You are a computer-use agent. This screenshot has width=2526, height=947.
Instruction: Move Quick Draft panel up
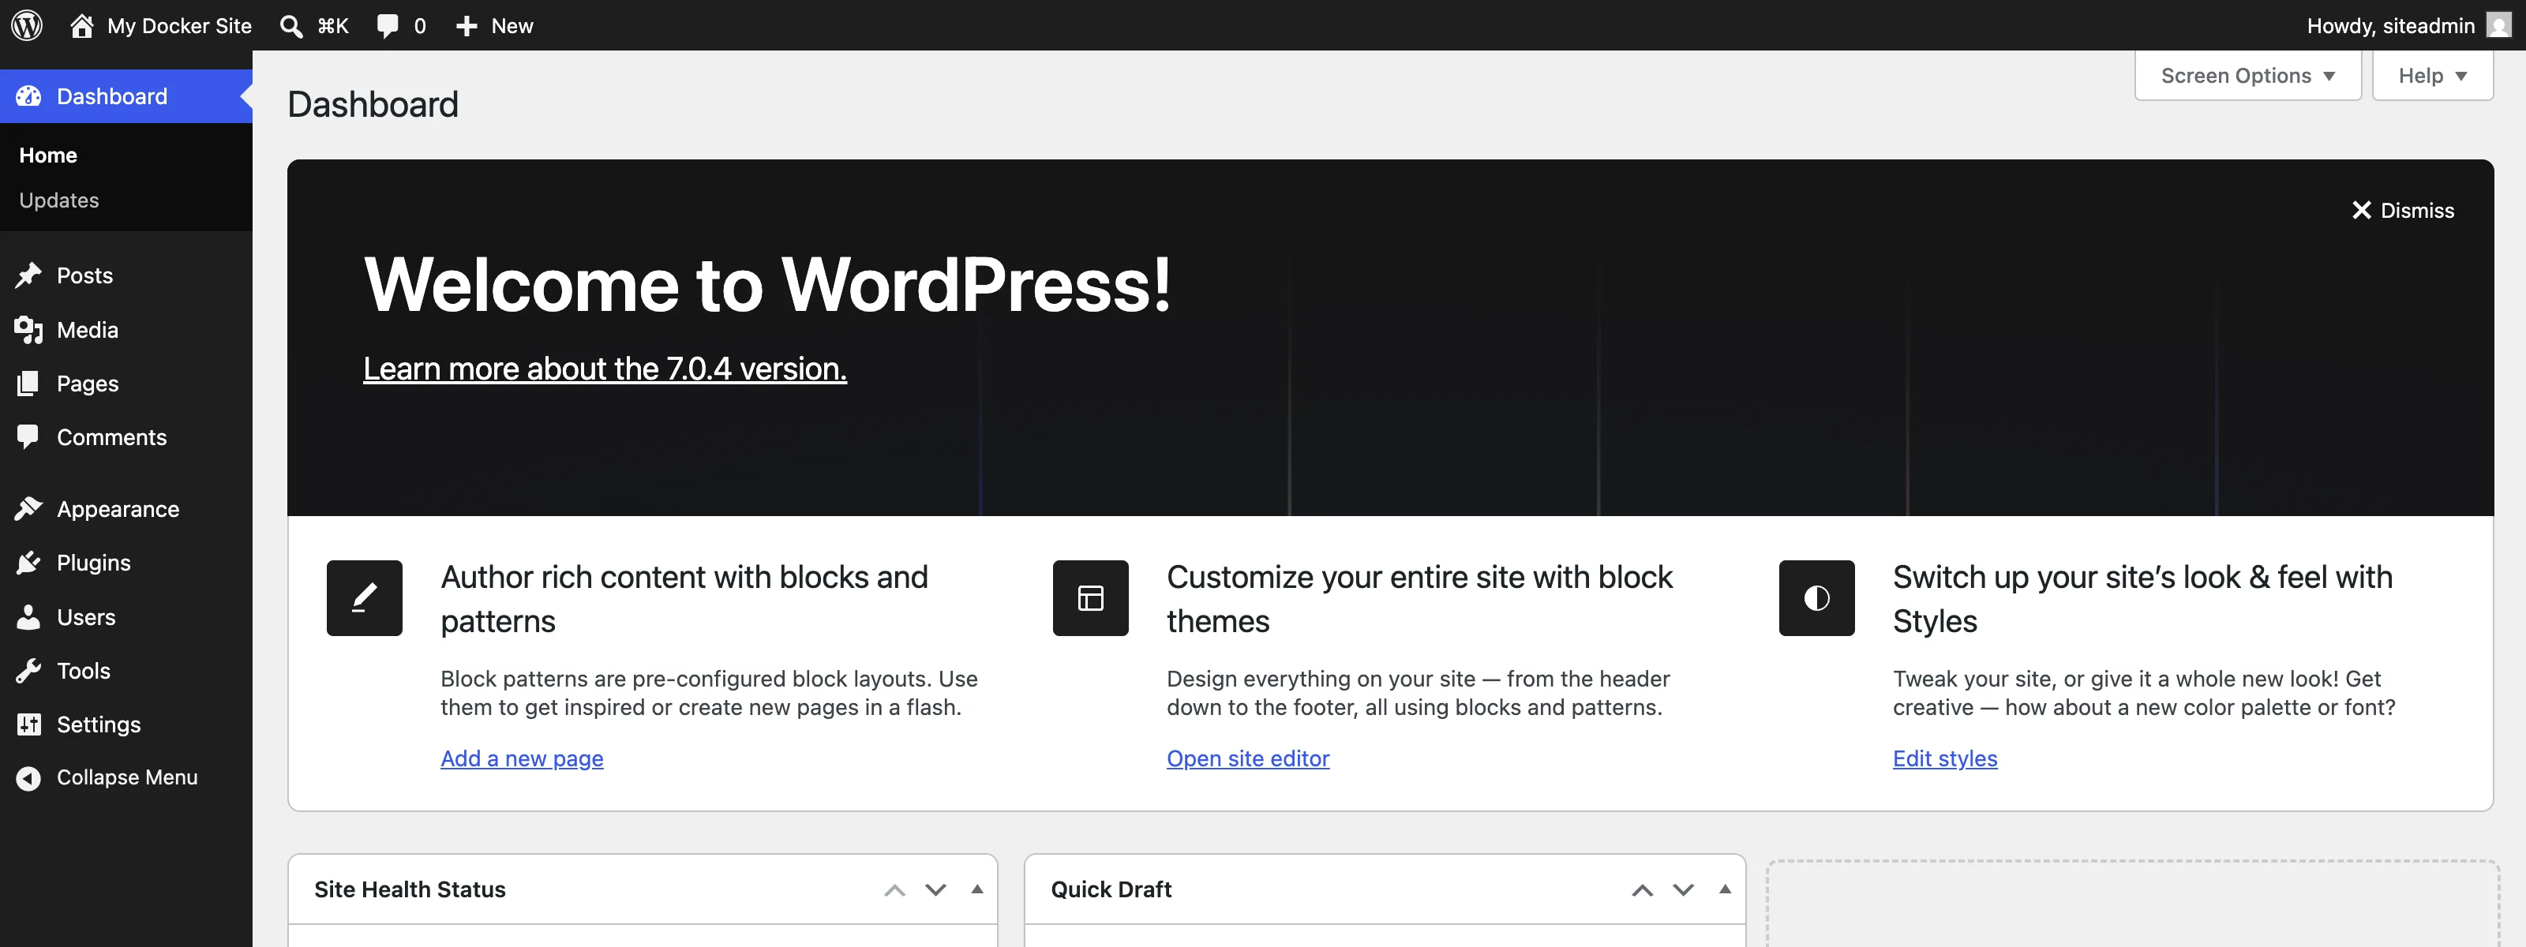coord(1642,890)
